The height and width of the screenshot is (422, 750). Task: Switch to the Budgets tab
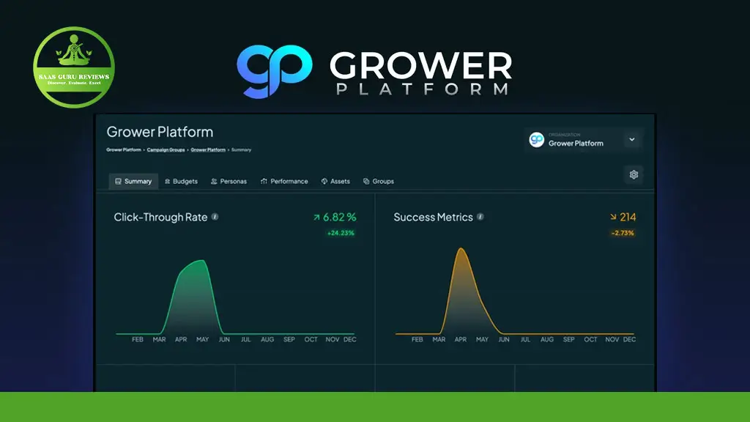(x=181, y=182)
